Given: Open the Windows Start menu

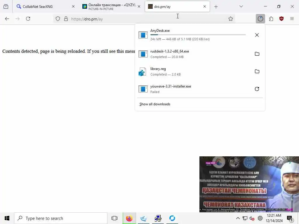Looking at the screenshot, I should coord(7,218).
